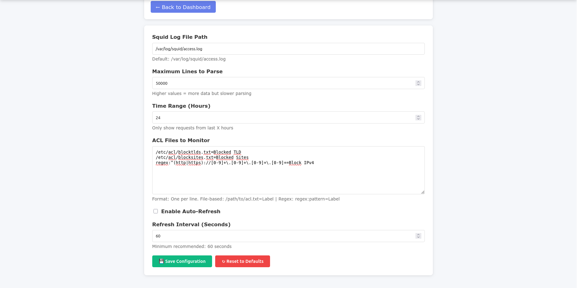The width and height of the screenshot is (577, 288).
Task: Click the Maximum Lines to Parse input
Action: [288, 83]
